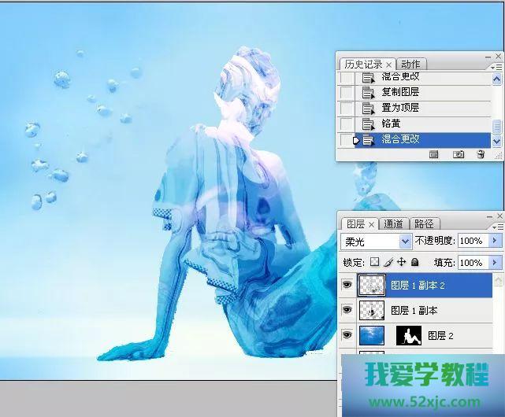Switch to the 动作 tab

(x=410, y=64)
